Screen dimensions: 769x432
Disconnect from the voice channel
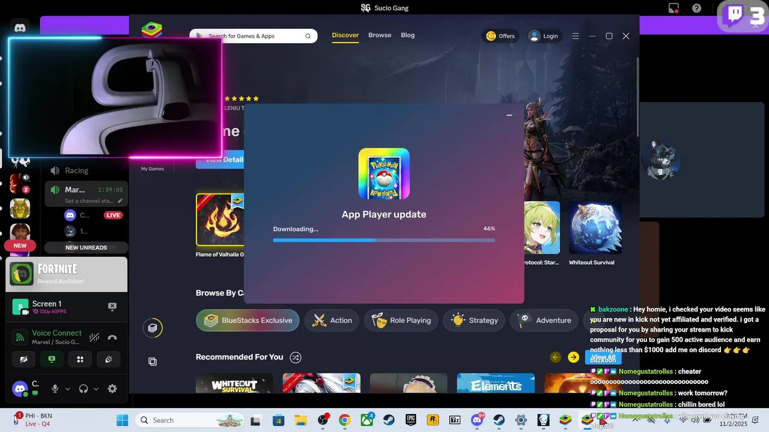click(112, 337)
